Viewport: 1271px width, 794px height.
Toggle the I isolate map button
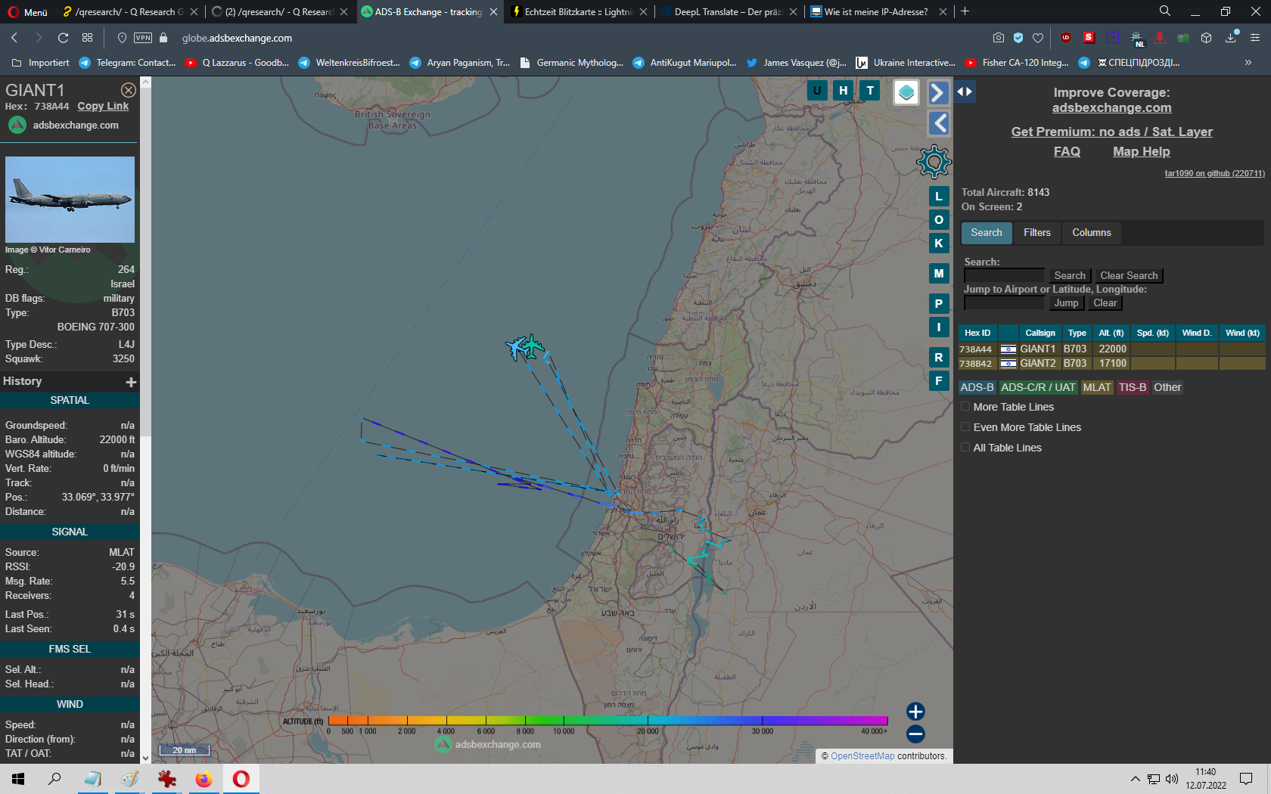(939, 327)
